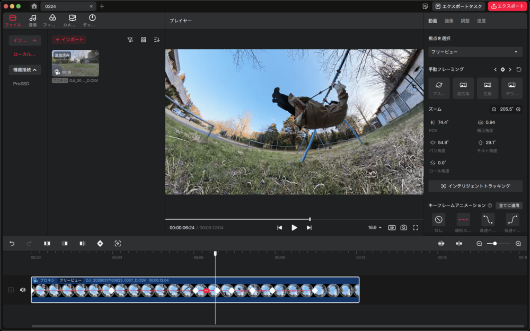This screenshot has height=331, width=530.
Task: Open the フリービュー viewpoint dropdown
Action: click(x=475, y=52)
